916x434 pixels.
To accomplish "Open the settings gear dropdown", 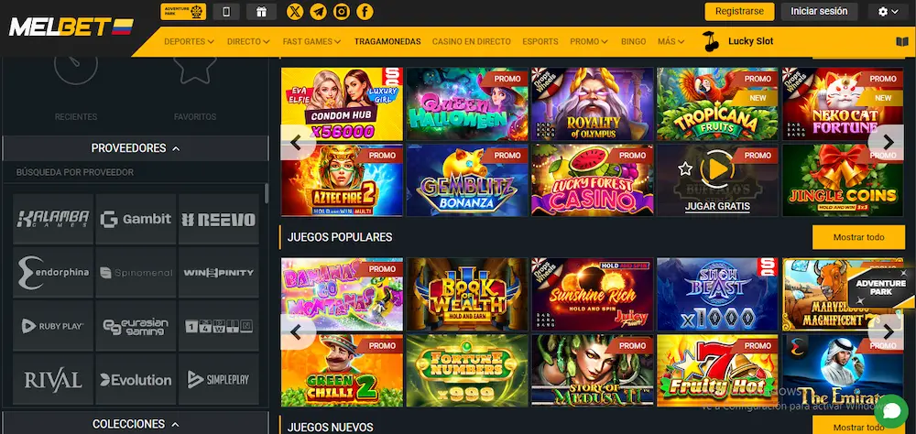I will [x=888, y=12].
